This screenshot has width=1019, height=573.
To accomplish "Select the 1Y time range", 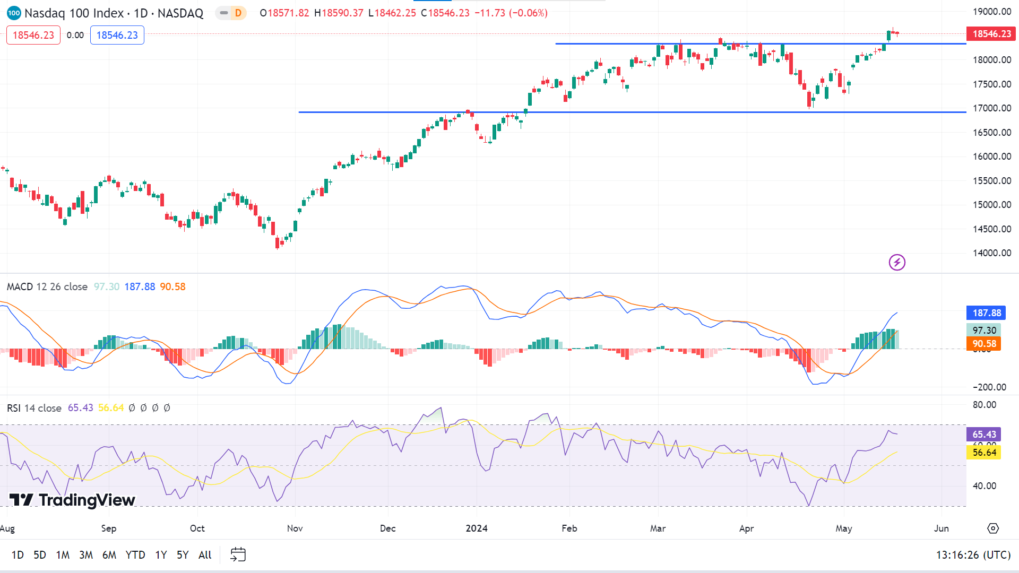I will click(161, 554).
